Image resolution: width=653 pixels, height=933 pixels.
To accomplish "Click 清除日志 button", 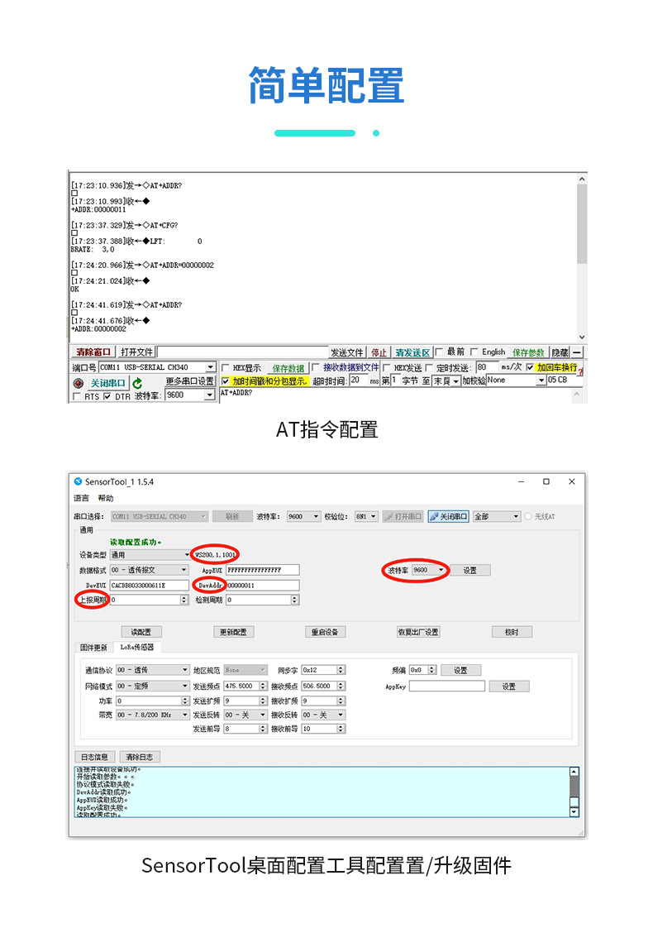I will tap(140, 757).
